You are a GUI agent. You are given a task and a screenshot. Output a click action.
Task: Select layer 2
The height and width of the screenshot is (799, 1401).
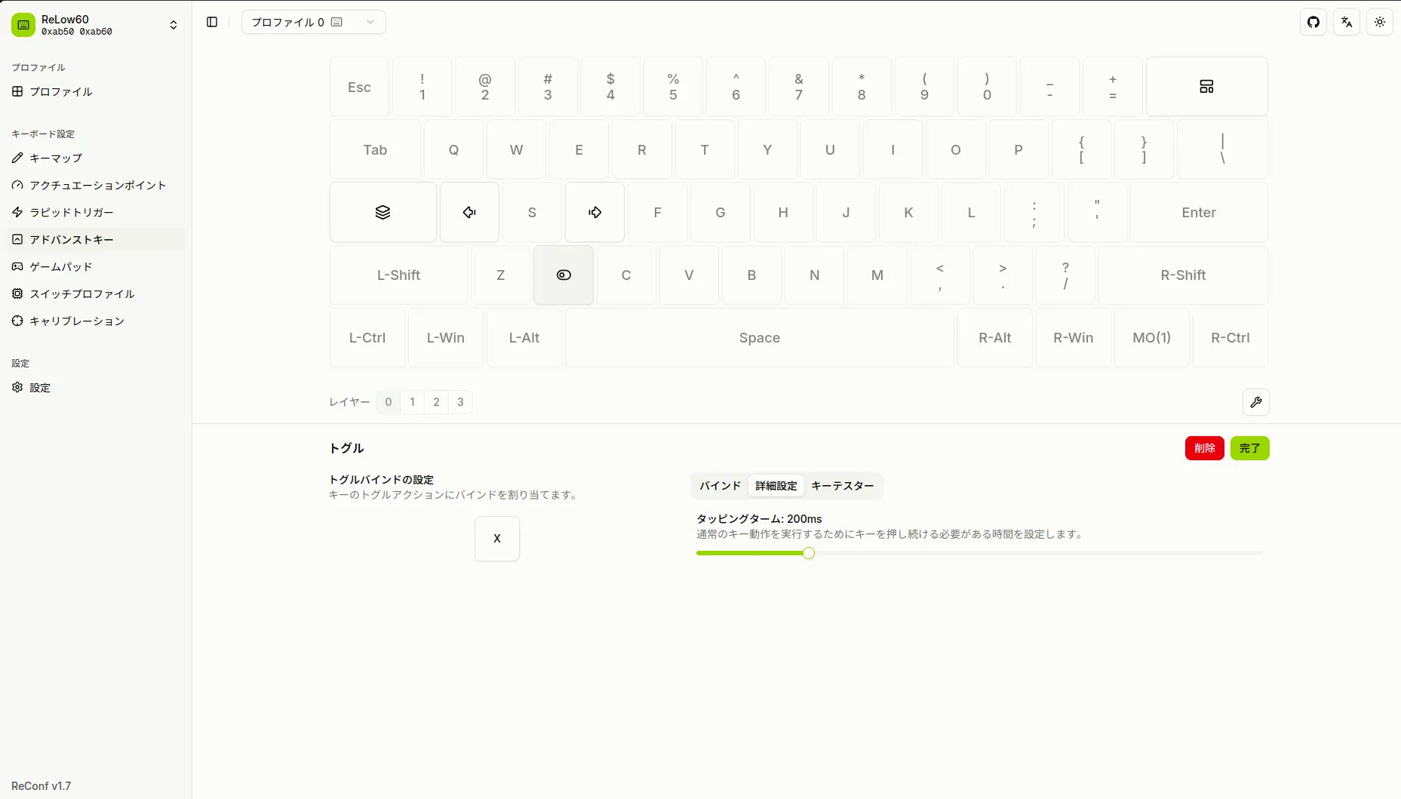point(436,402)
